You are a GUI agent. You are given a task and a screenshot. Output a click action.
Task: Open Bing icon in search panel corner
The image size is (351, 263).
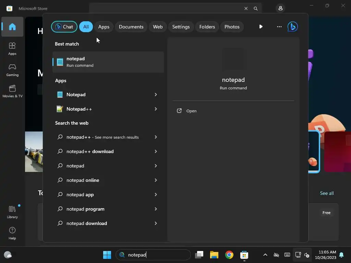point(293,27)
